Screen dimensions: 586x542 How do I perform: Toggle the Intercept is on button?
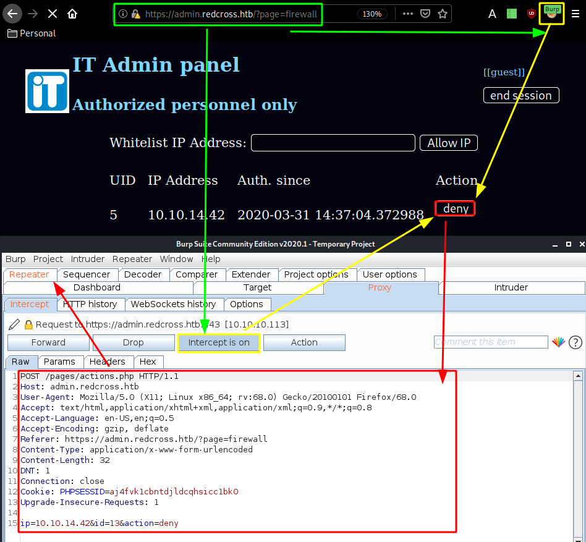(219, 342)
